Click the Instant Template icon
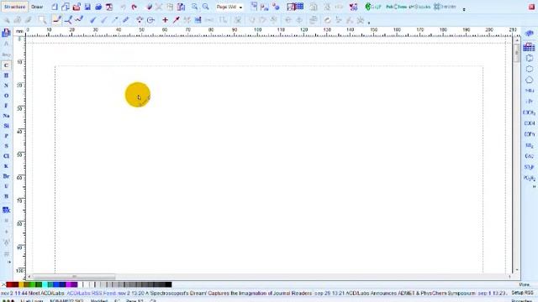This screenshot has width=538, height=302. (198, 20)
